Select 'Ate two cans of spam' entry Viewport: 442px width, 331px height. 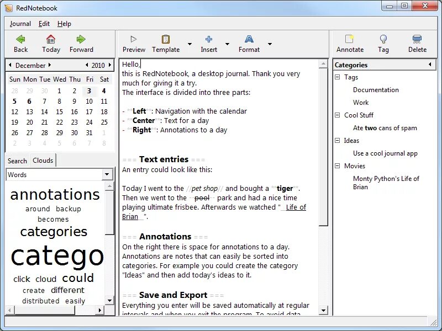tap(385, 128)
